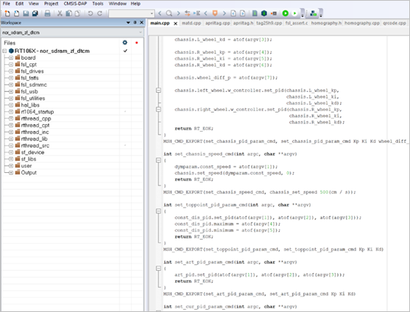The width and height of the screenshot is (410, 312).
Task: Expand the board folder
Action: (x=11, y=57)
